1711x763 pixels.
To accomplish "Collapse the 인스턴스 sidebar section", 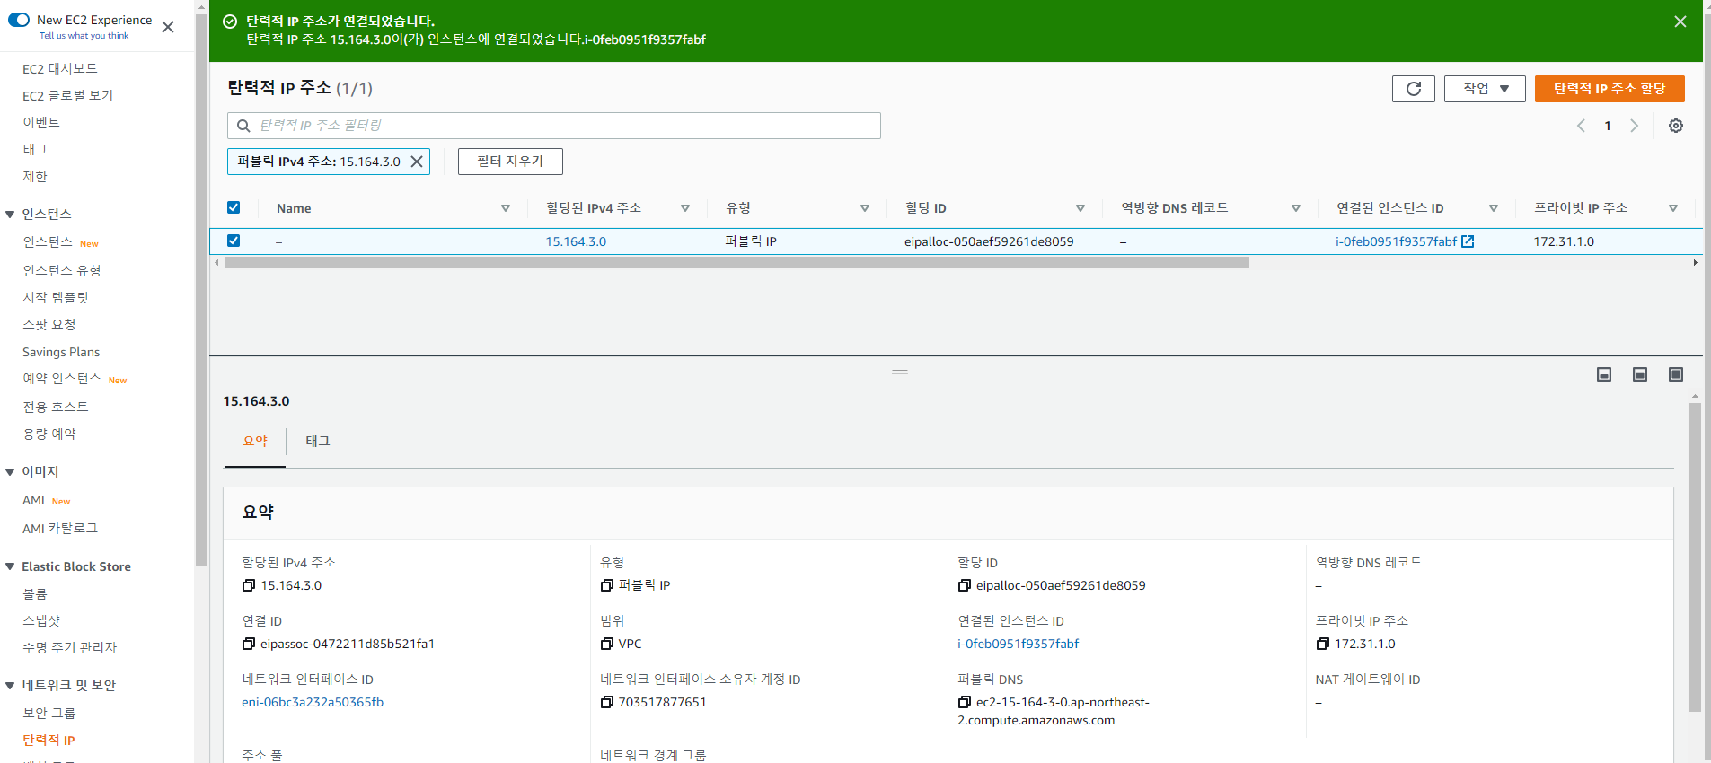I will (11, 215).
